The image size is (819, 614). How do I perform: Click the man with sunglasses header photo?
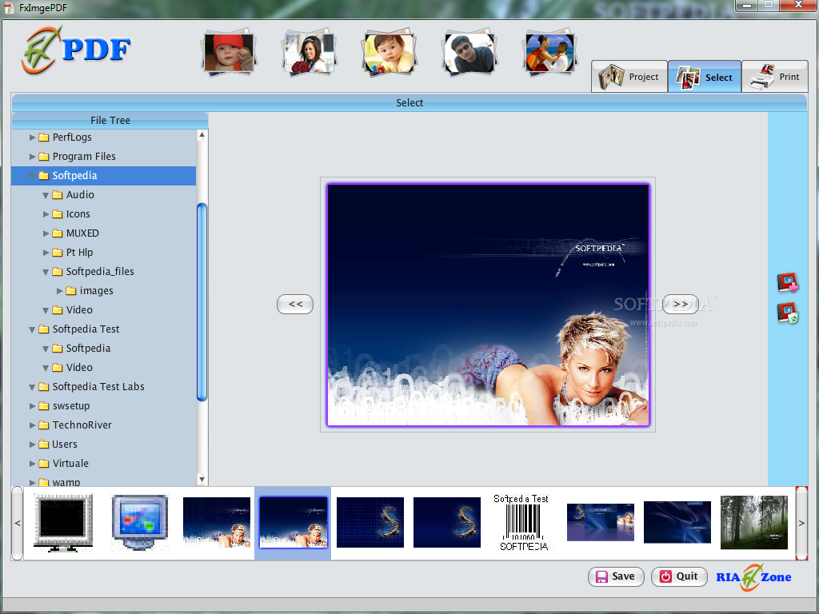(469, 52)
